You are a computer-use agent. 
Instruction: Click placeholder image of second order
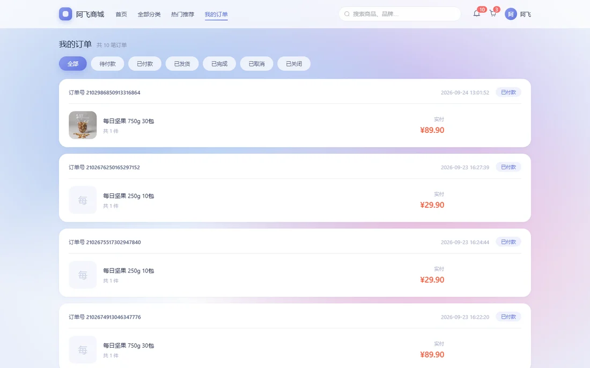[83, 200]
